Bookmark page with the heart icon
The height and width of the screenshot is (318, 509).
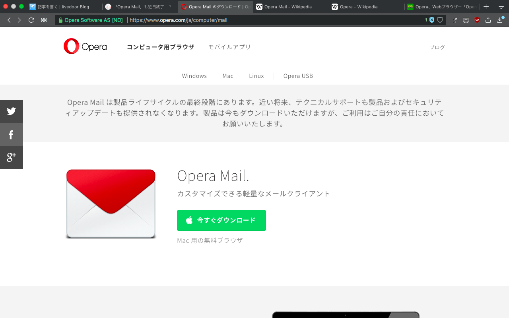(440, 20)
